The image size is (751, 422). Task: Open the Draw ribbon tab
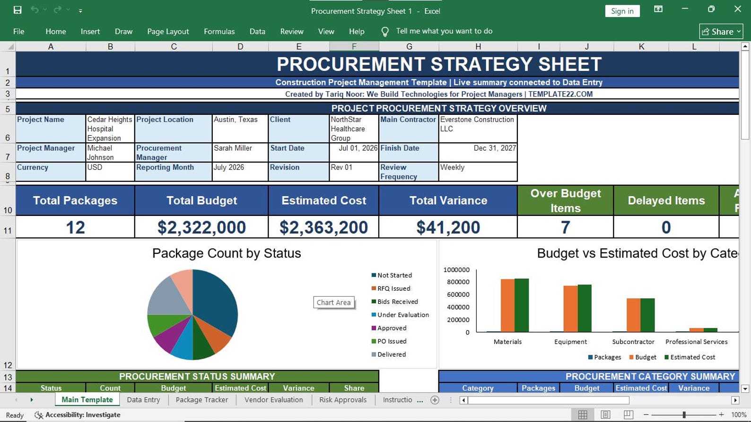[123, 31]
